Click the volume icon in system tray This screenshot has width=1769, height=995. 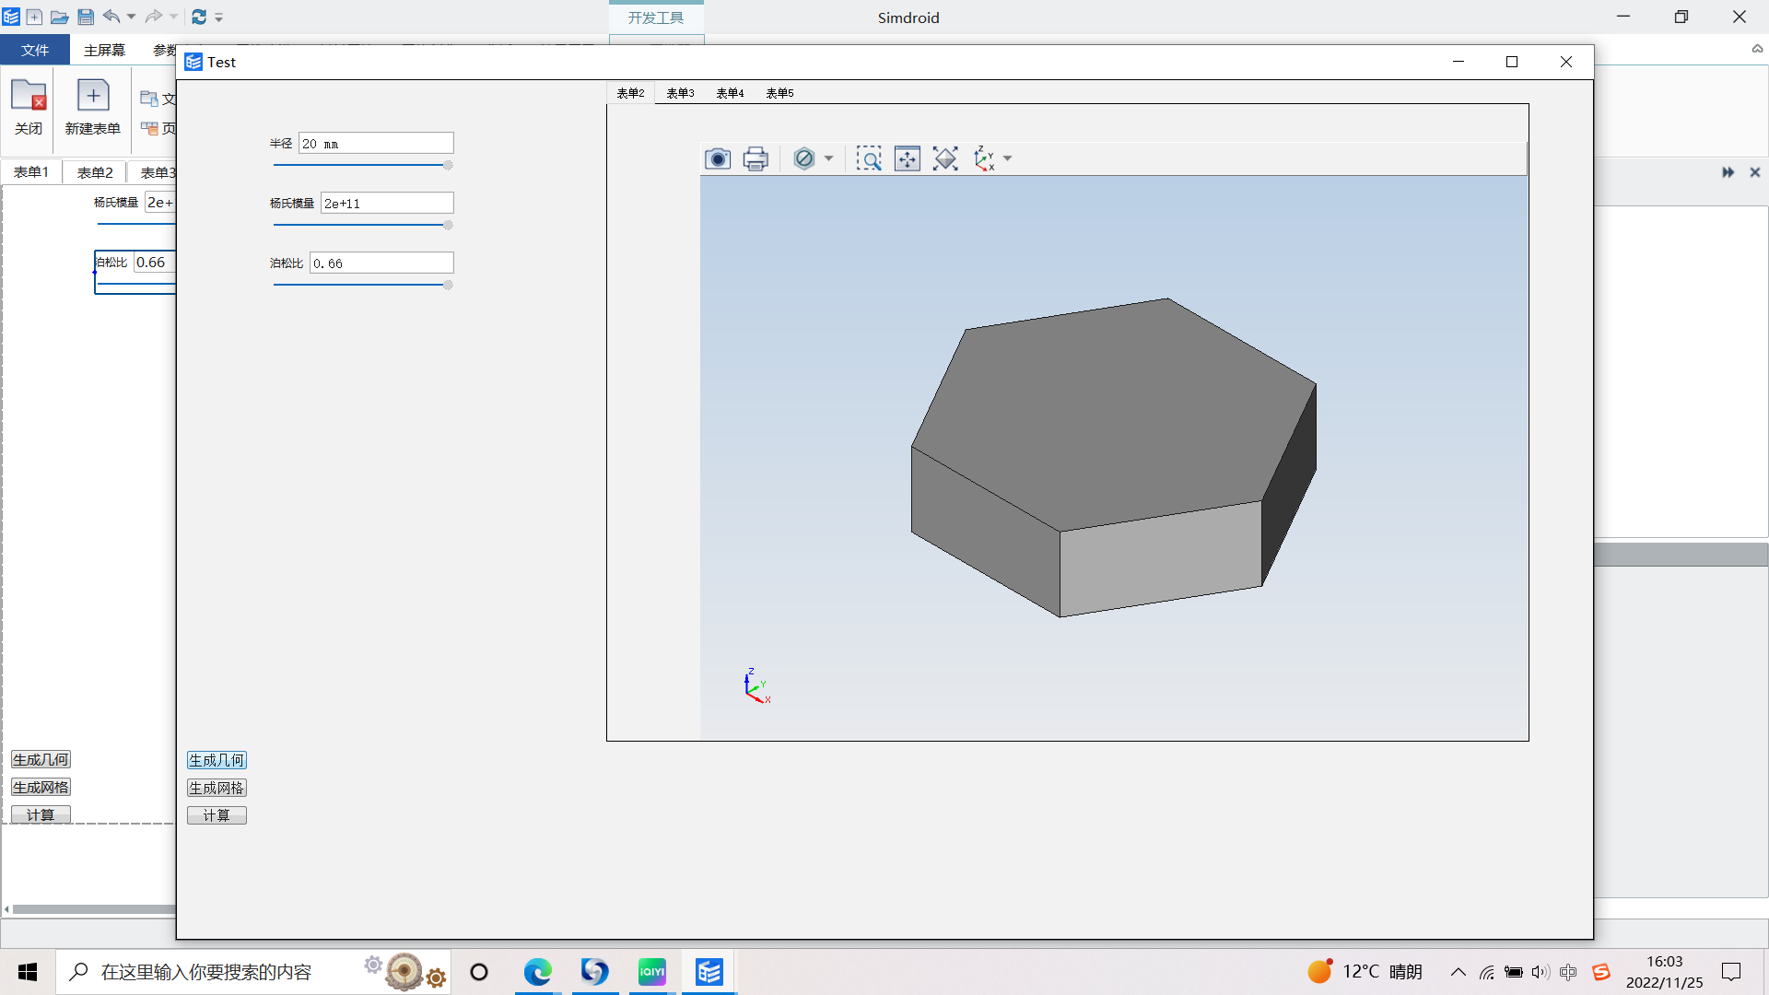click(x=1541, y=972)
